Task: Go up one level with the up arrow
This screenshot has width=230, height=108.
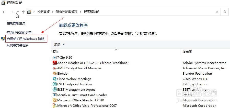Action: pos(23,12)
